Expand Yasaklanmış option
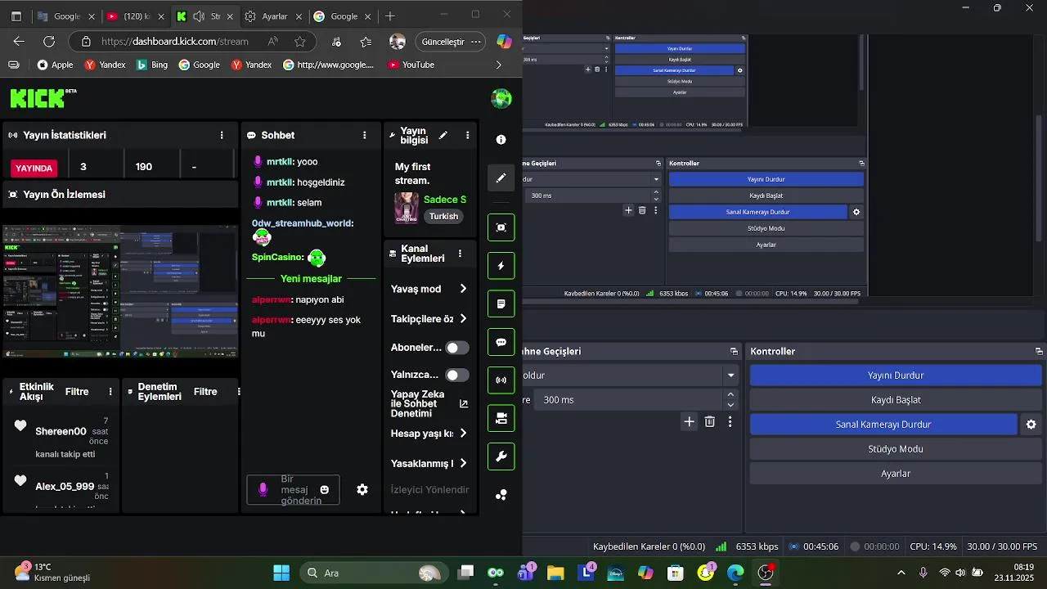The image size is (1047, 589). click(x=463, y=463)
